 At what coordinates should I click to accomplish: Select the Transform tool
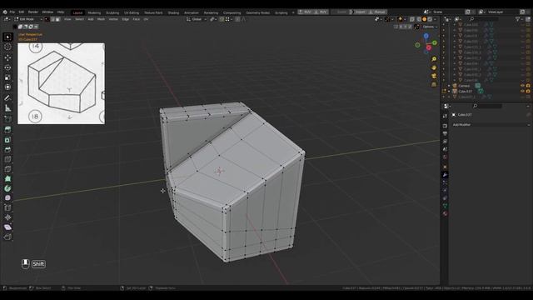click(x=7, y=87)
